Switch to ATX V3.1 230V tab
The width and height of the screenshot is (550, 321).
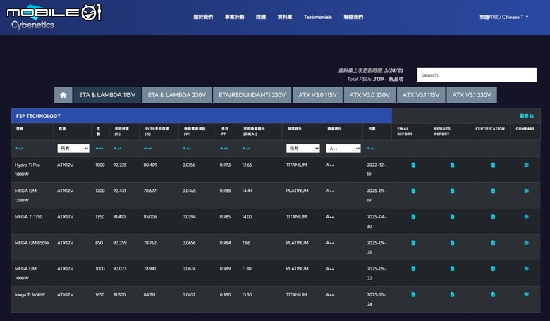pos(472,95)
